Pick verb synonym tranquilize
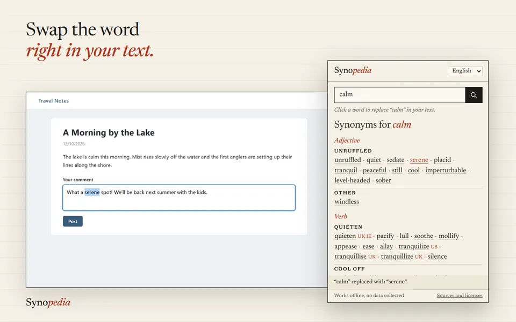Screen dimensions: 516x322 (x=414, y=246)
